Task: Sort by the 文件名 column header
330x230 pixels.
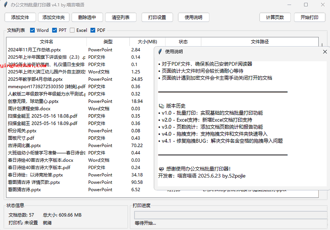Action: 47,42
